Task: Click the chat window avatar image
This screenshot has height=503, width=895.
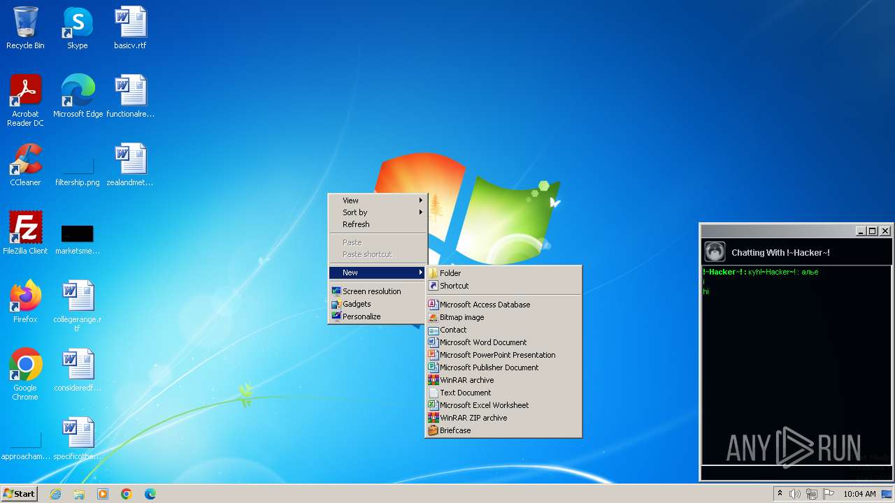Action: click(715, 251)
